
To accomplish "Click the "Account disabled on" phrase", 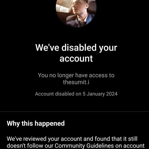I will 58,94.
